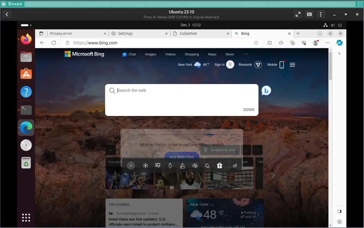Screen dimensions: 364x228
Task: Show previous chat suggestion arrow
Action: click(x=127, y=153)
